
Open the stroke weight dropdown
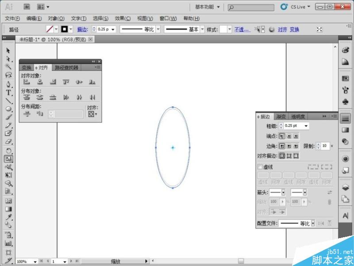click(306, 126)
